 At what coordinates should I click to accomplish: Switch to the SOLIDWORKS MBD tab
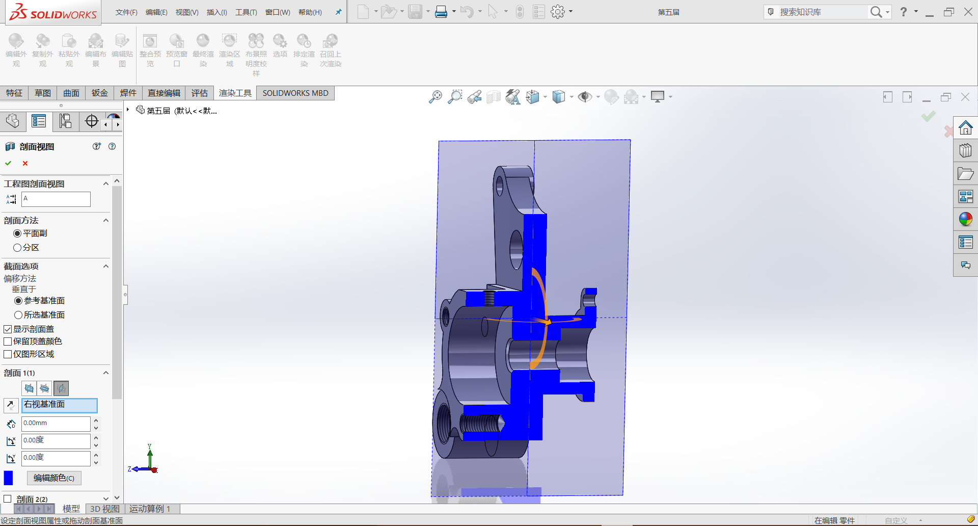(295, 93)
